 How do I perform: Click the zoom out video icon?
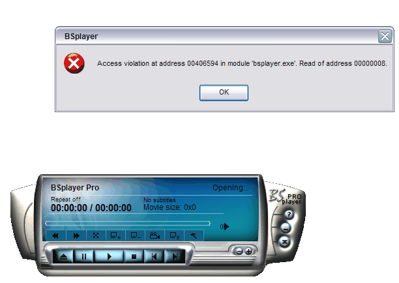[x=136, y=235]
